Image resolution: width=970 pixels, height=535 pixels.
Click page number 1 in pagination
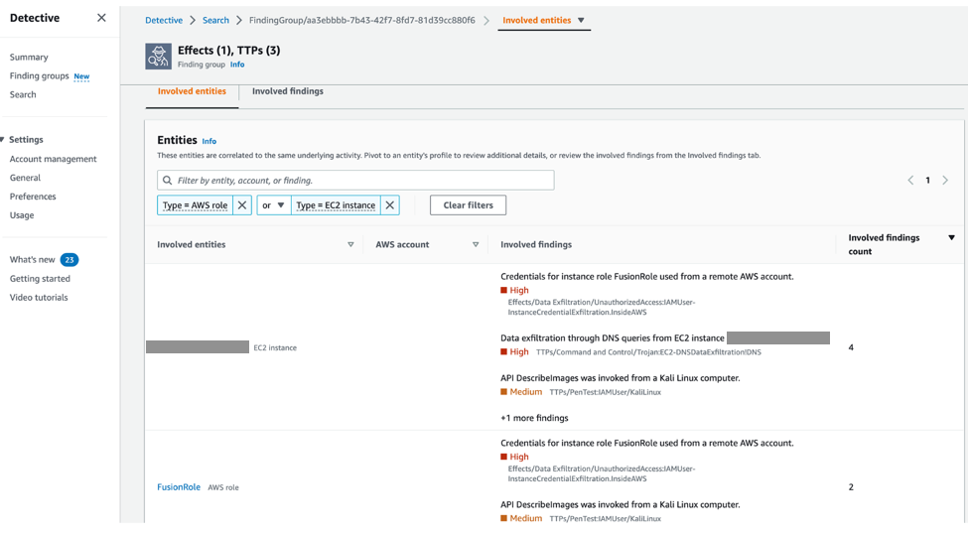(x=928, y=181)
